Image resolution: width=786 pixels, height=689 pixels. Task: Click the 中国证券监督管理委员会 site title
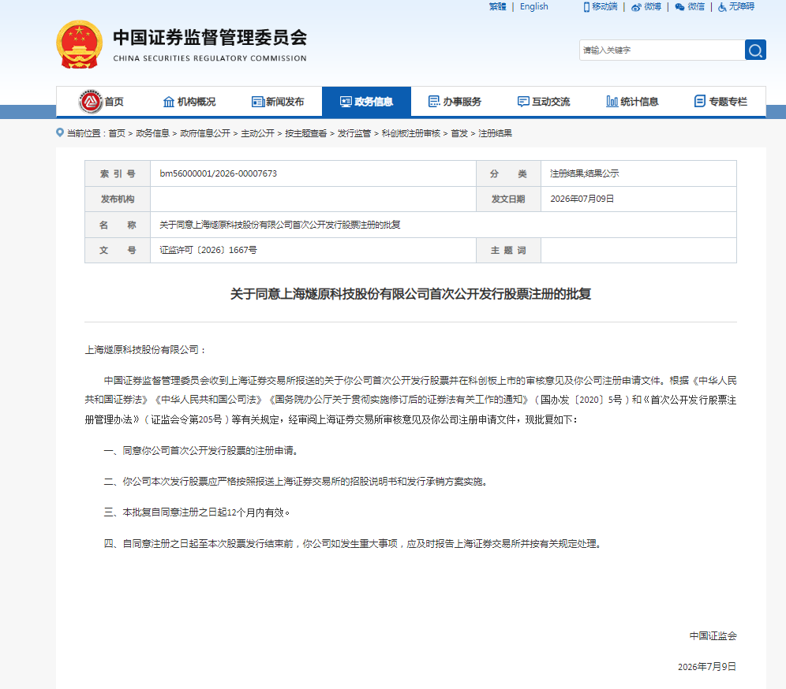point(210,38)
